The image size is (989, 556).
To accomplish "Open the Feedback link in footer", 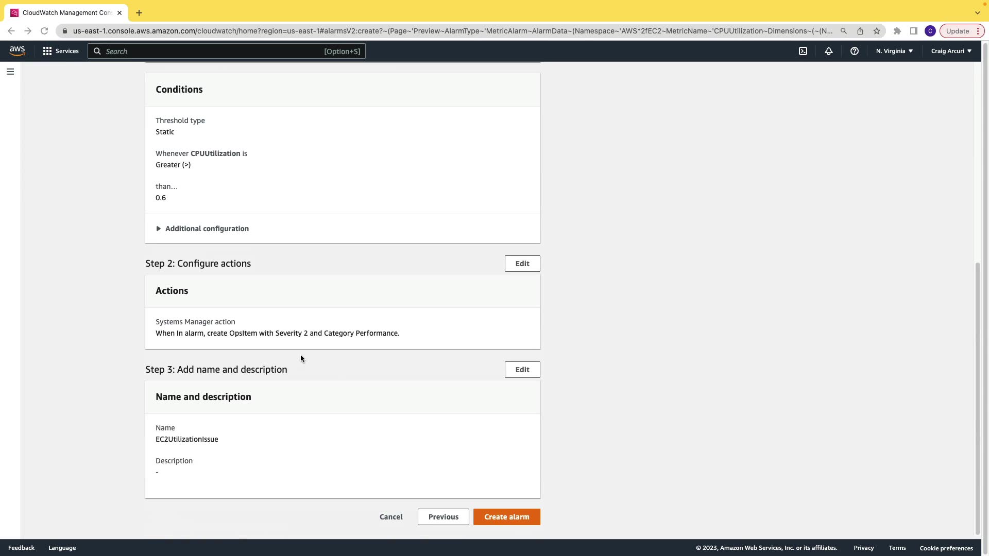I will (21, 548).
